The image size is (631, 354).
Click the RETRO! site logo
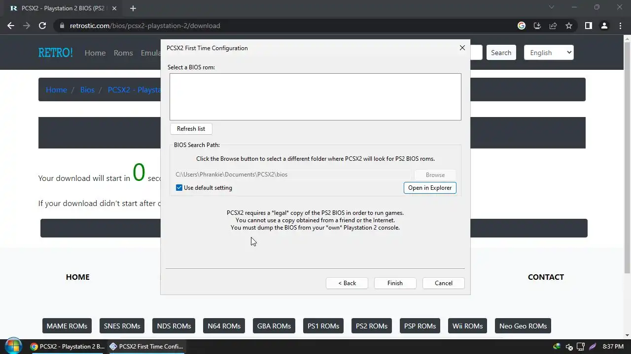(x=56, y=53)
